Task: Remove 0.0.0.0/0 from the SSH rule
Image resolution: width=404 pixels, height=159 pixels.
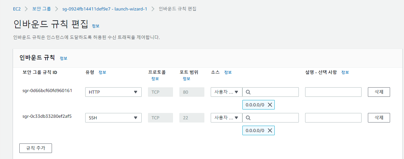Action: pos(270,130)
